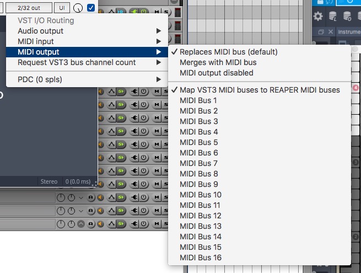This screenshot has width=361, height=273.
Task: Click the Stereo label in the plugin status bar
Action: point(49,182)
